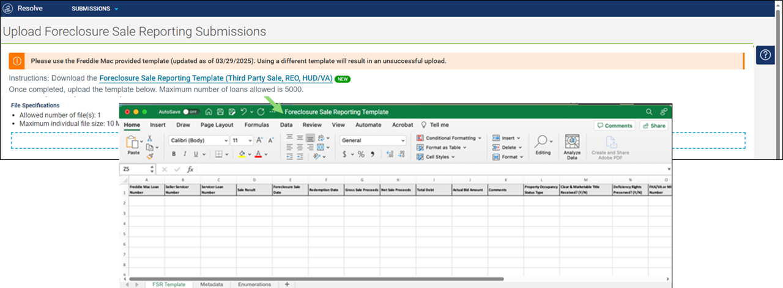The height and width of the screenshot is (288, 783).
Task: Click the dollar currency format icon
Action: click(344, 154)
